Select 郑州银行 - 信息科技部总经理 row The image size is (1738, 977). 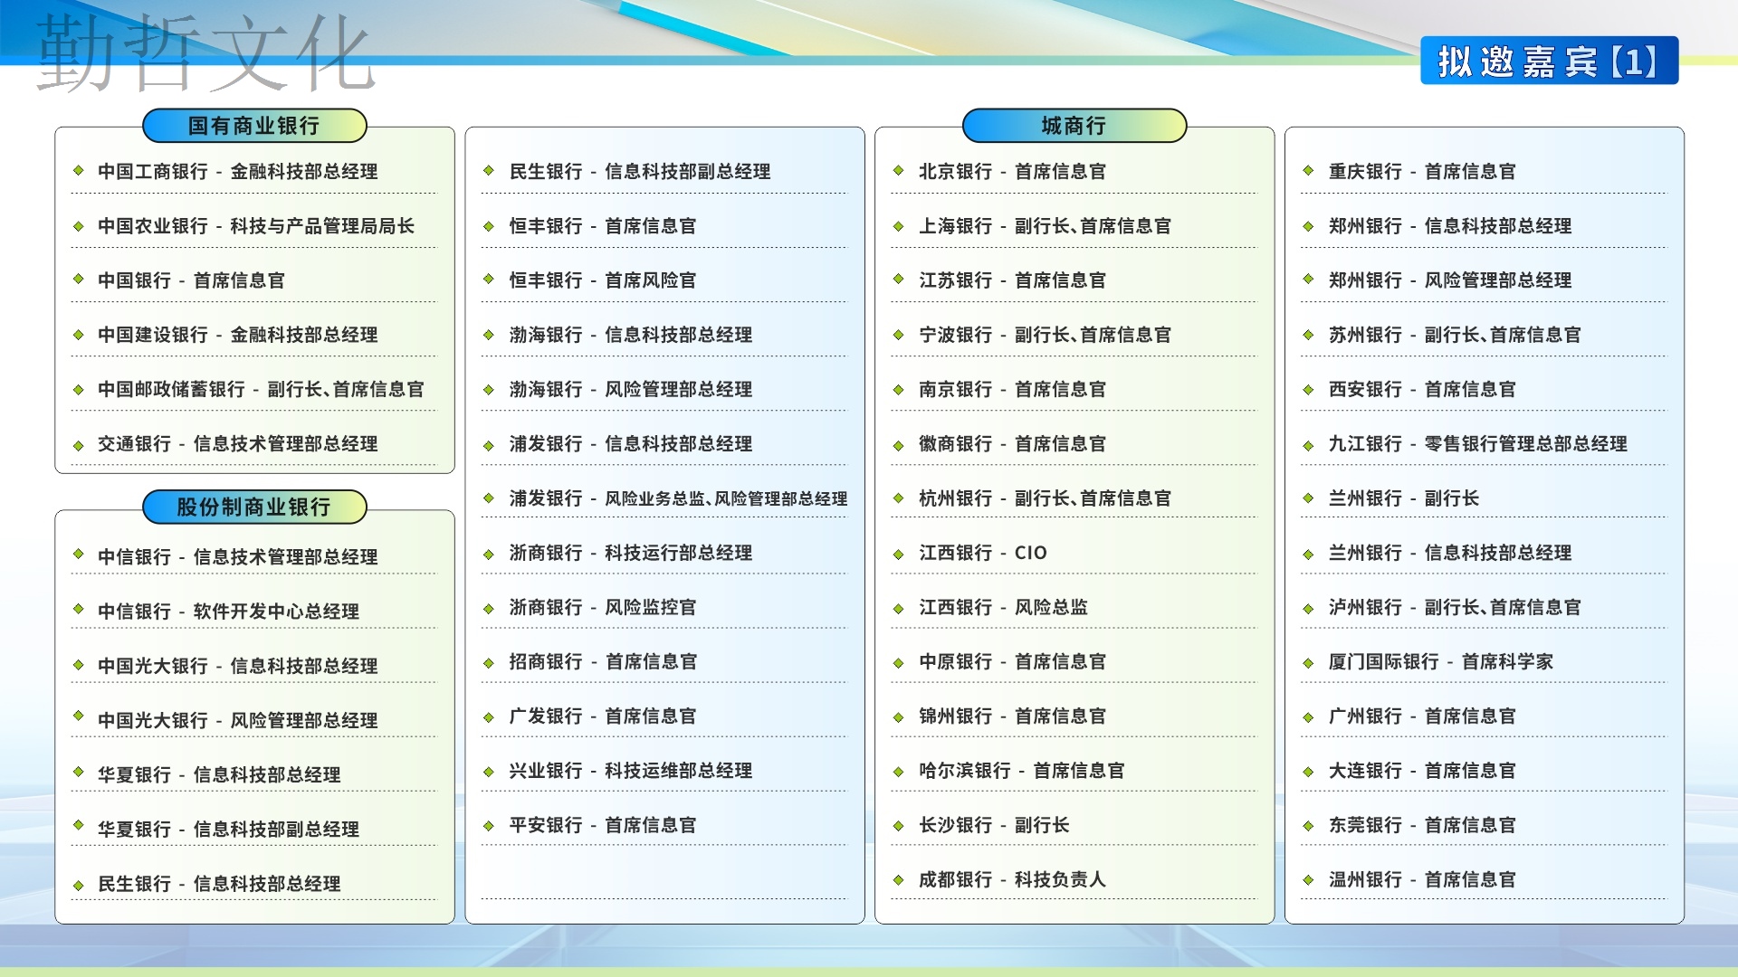(1484, 226)
